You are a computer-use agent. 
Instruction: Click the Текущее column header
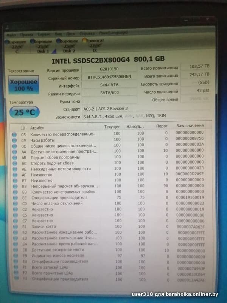(112, 127)
